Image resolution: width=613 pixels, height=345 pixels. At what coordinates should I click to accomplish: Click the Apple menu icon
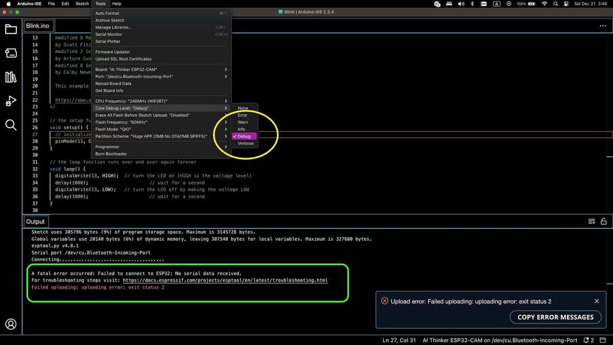(8, 4)
